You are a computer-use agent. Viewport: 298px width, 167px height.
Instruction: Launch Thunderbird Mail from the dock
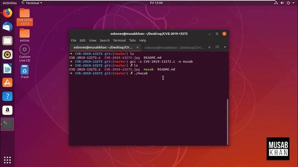7,27
